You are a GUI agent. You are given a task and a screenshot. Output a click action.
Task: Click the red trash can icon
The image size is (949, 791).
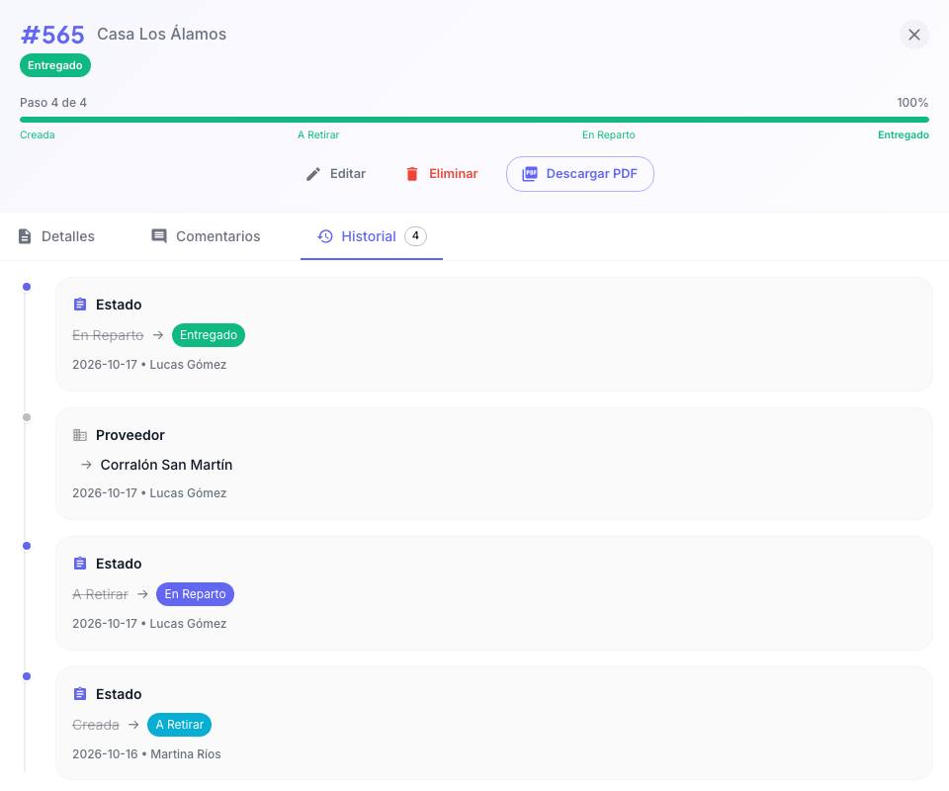(x=412, y=174)
